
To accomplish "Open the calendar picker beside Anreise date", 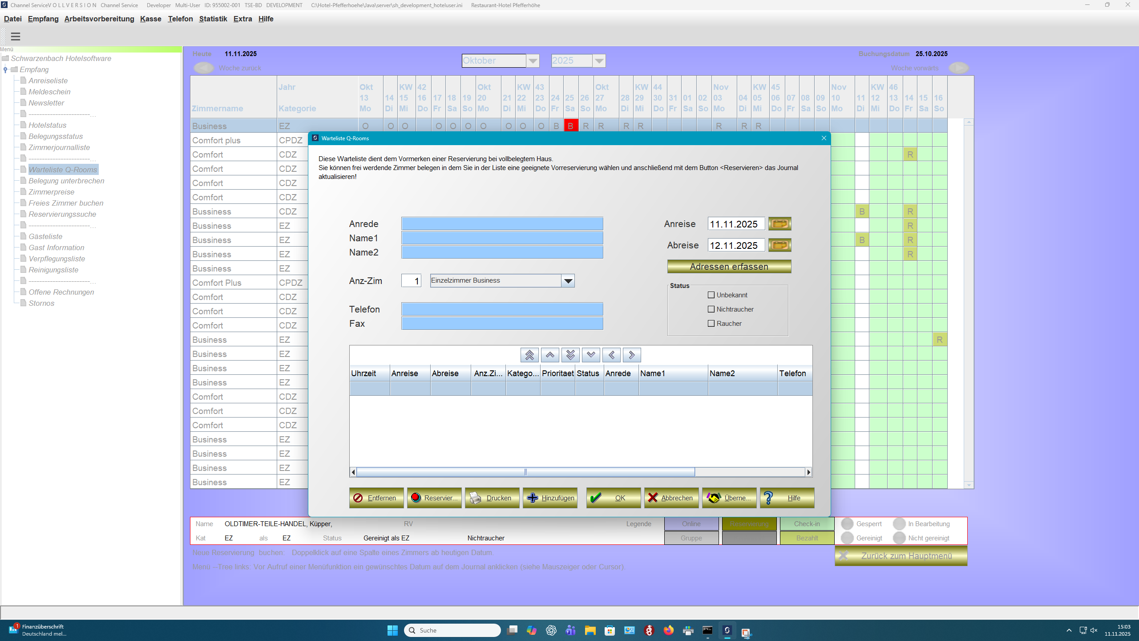I will [x=780, y=223].
